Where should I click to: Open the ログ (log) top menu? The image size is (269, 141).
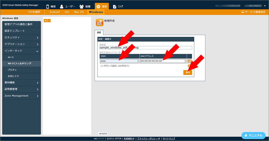[x=118, y=7]
